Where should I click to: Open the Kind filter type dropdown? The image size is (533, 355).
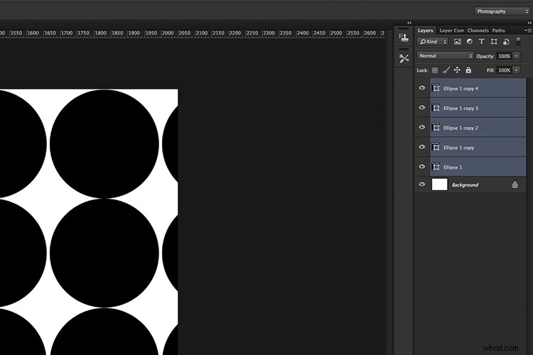(x=433, y=41)
